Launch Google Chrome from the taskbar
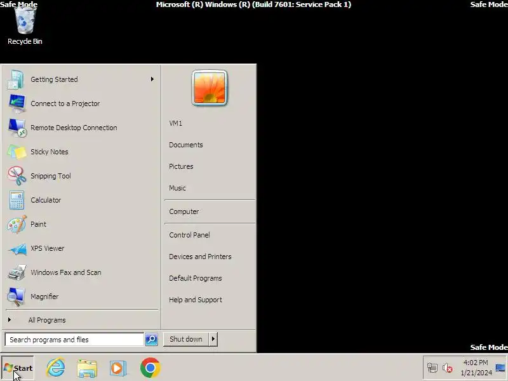This screenshot has width=508, height=381. [150, 368]
